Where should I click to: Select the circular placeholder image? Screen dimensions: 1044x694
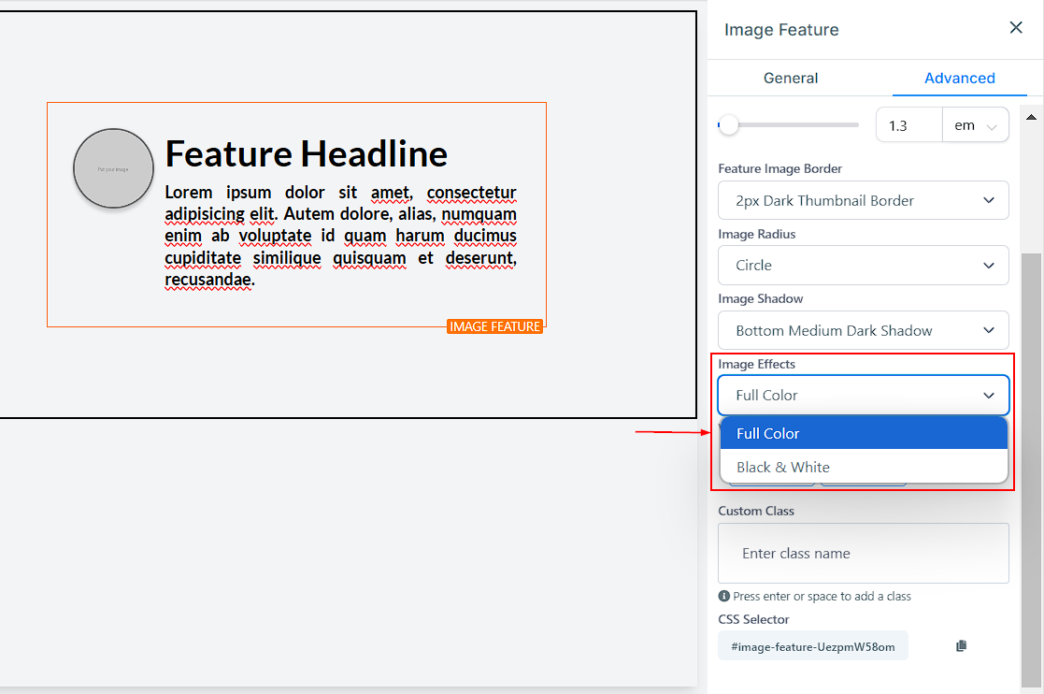[x=113, y=168]
